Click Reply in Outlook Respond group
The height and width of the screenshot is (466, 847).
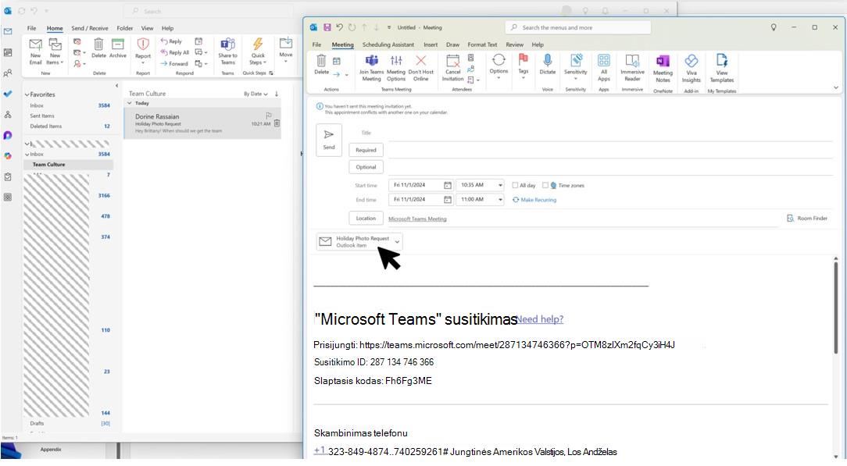pyautogui.click(x=171, y=41)
